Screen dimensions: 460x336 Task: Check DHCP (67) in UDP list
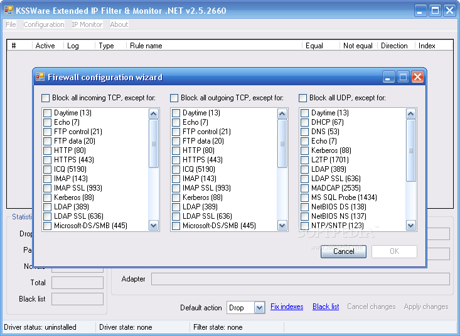pos(304,122)
